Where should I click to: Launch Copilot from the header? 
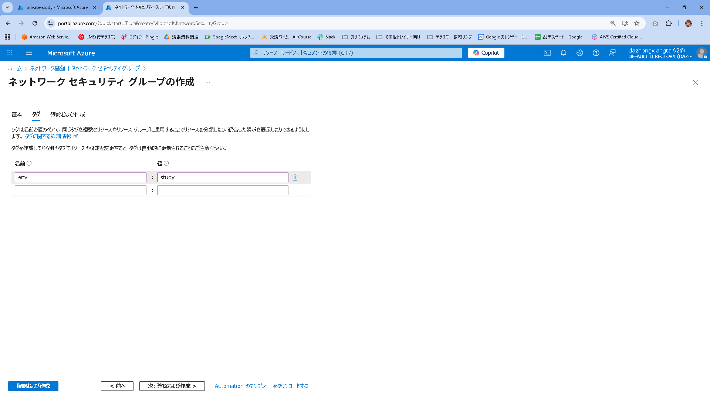pyautogui.click(x=486, y=53)
